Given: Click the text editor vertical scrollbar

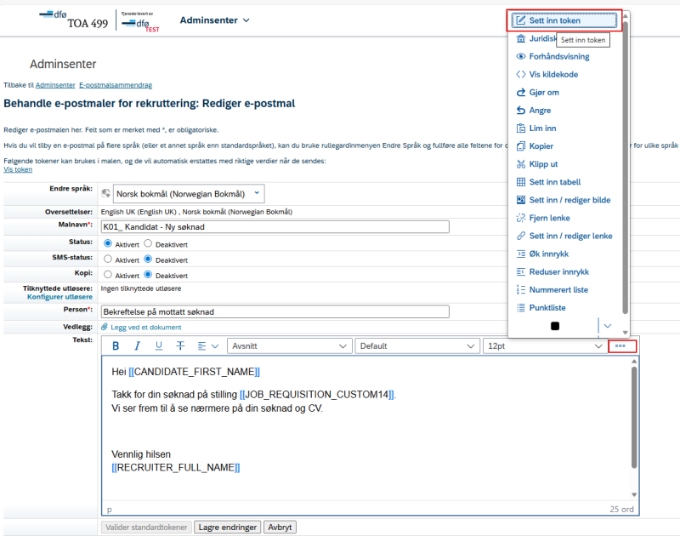Looking at the screenshot, I should click(x=634, y=417).
